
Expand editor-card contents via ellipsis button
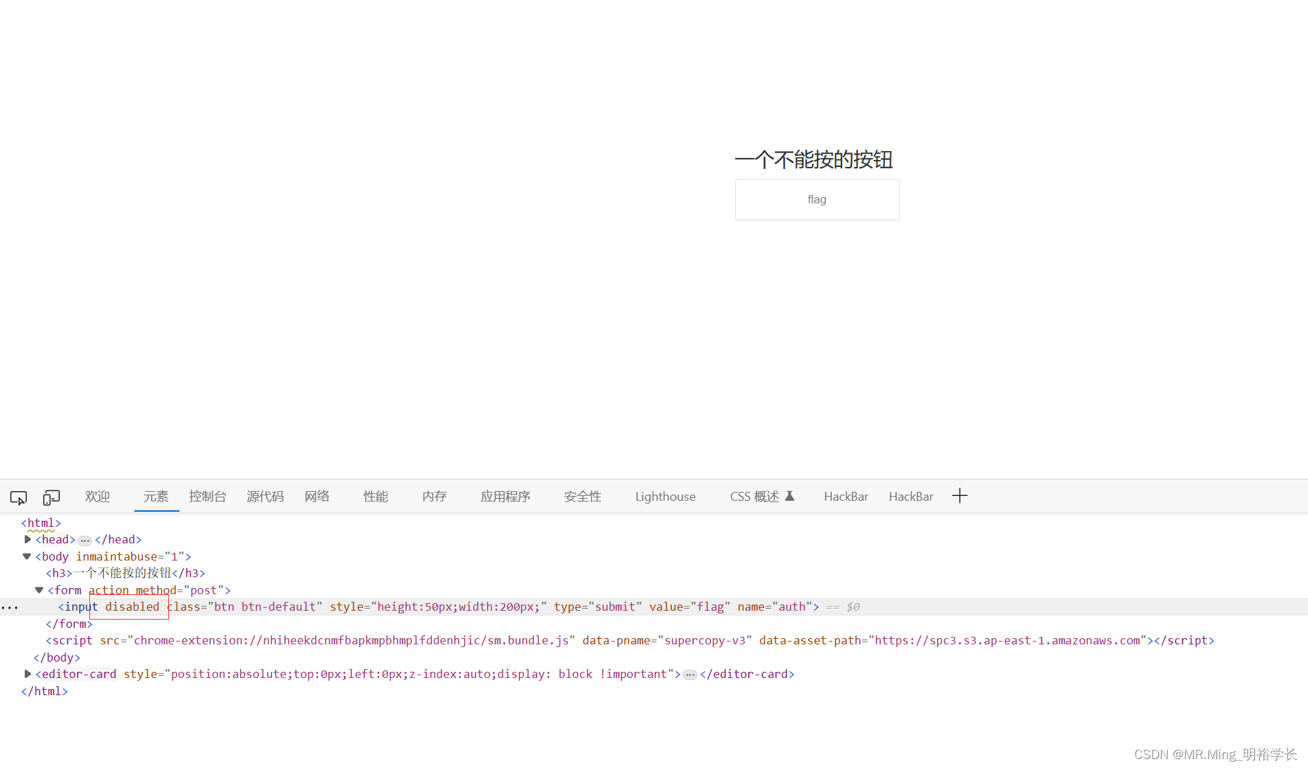click(x=690, y=675)
